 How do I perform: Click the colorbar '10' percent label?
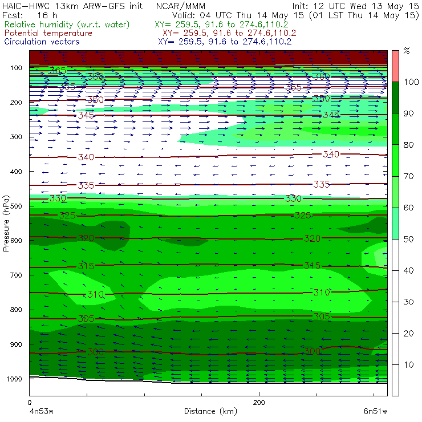coord(408,364)
